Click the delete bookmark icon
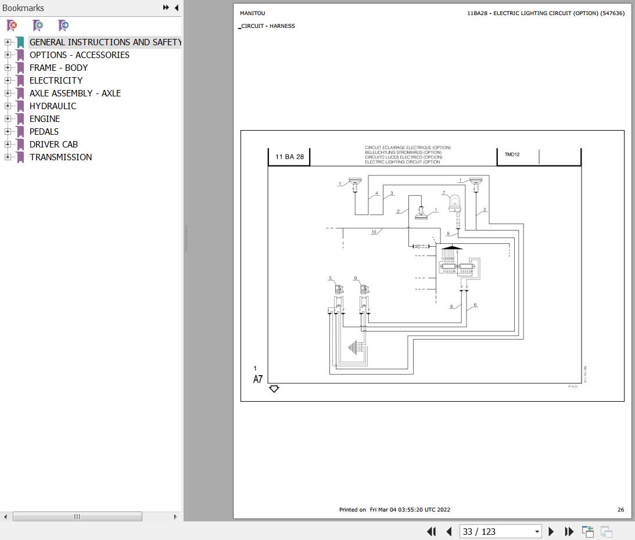The image size is (635, 540). click(x=12, y=26)
